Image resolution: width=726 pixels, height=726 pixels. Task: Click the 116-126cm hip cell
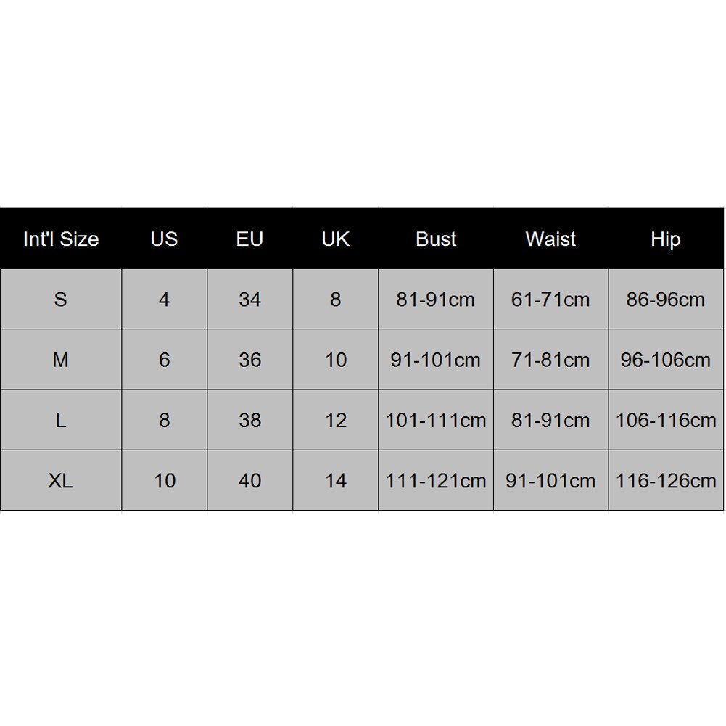pos(666,480)
